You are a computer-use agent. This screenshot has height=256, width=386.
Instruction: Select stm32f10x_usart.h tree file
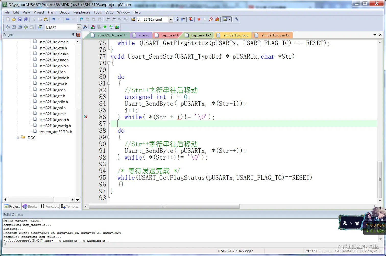click(54, 120)
